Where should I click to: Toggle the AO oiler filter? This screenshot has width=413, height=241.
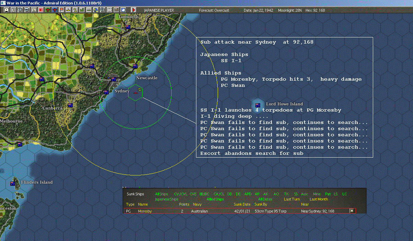[x=276, y=194]
